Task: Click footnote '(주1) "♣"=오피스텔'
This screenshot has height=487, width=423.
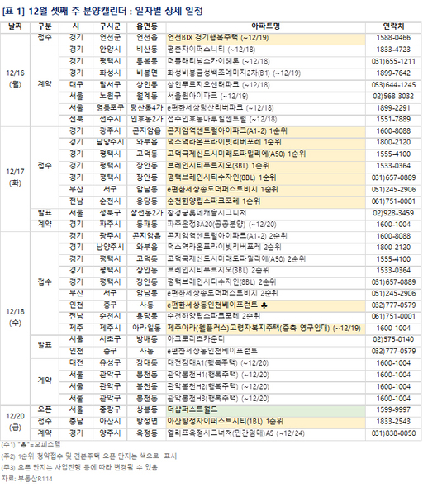Action: pos(31,445)
